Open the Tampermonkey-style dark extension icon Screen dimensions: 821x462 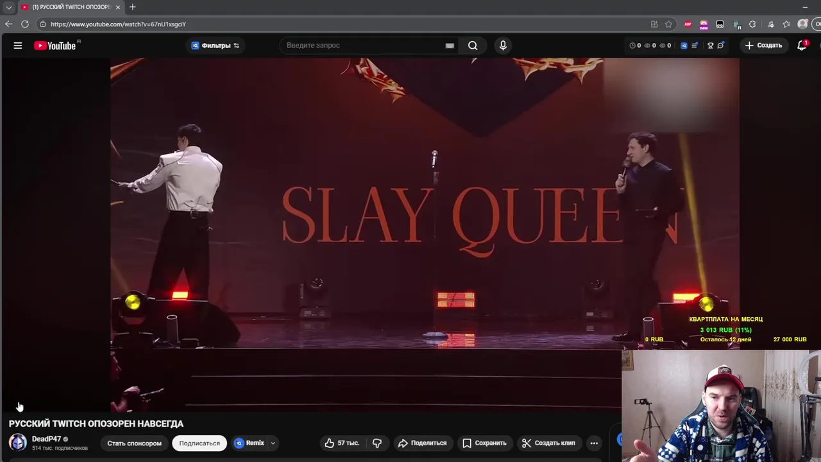coord(720,24)
